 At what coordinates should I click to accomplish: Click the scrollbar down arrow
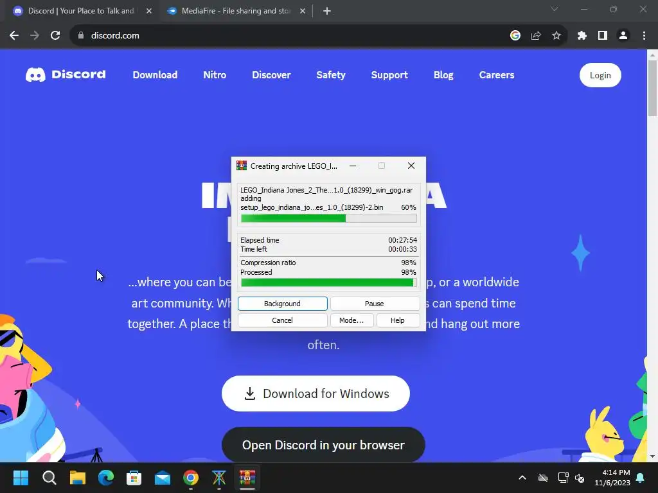pos(652,456)
